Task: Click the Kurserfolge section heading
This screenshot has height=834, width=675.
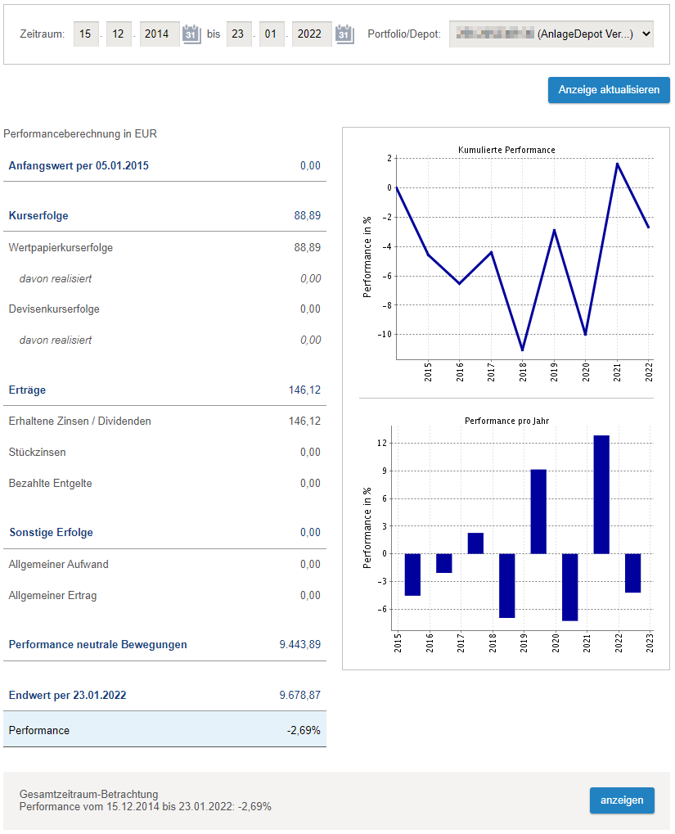Action: [38, 216]
